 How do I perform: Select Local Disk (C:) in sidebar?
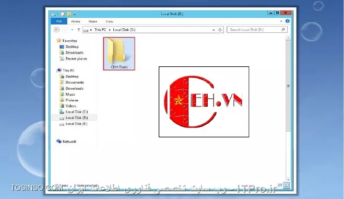pos(77,112)
